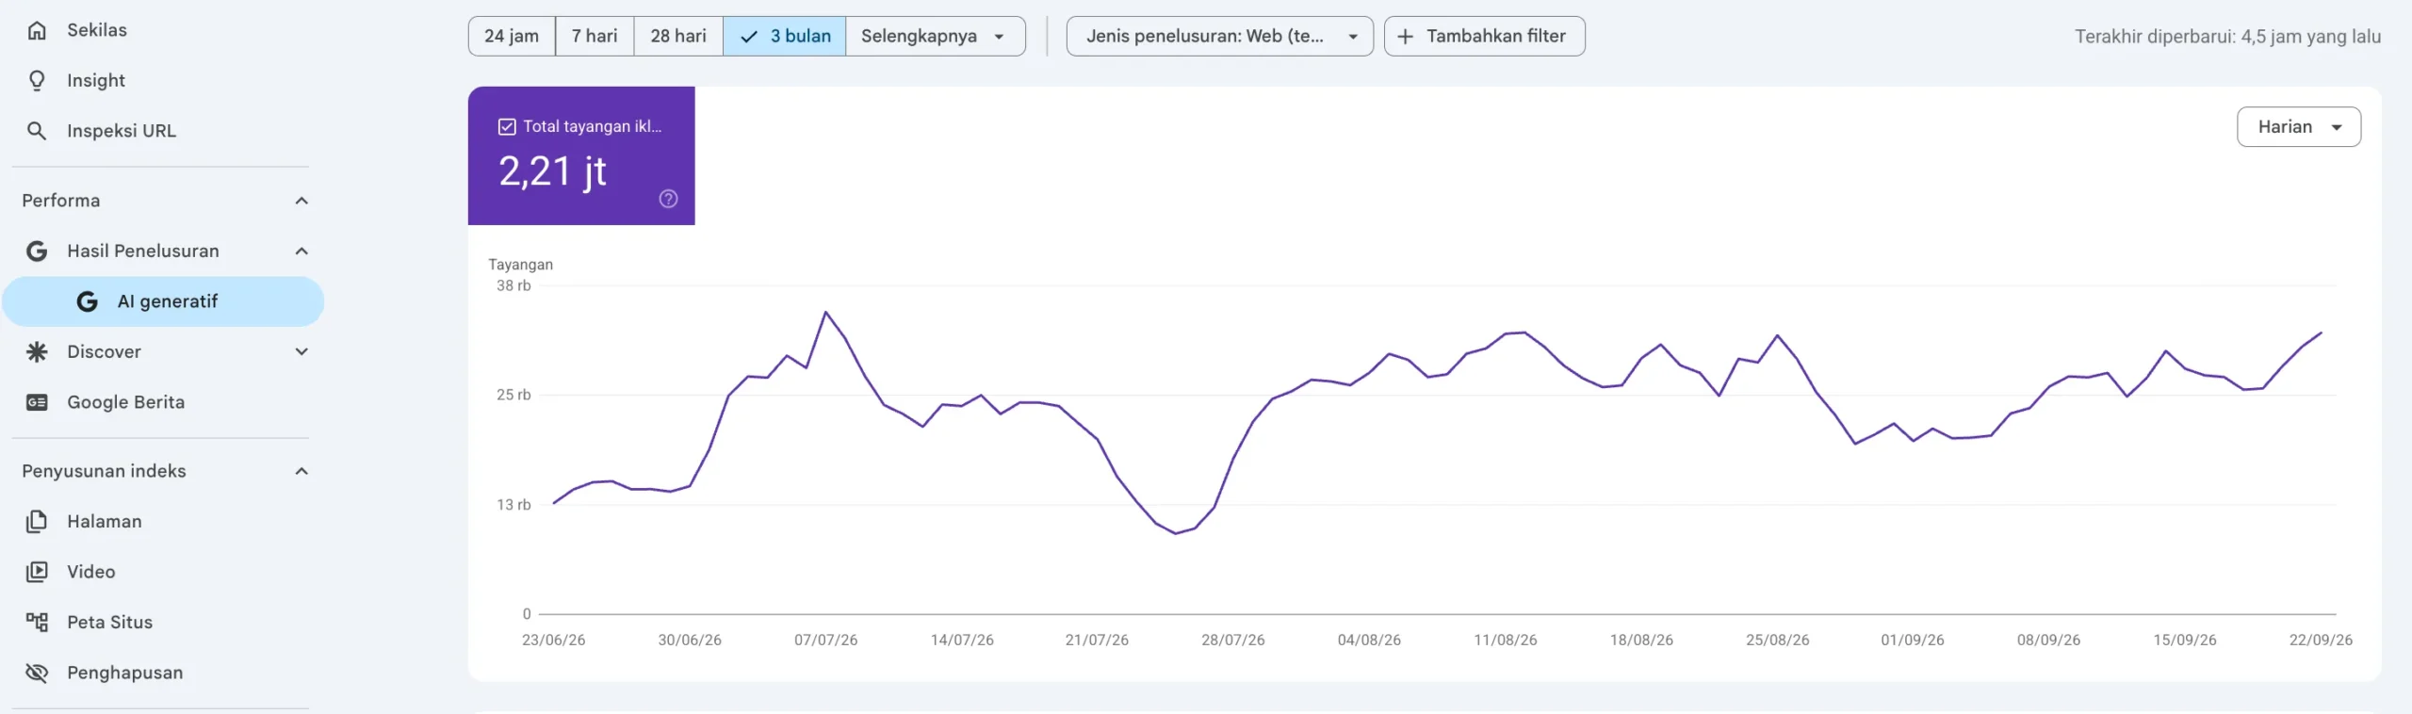Click the Google Berita news icon
Viewport: 2412px width, 714px height.
(x=37, y=402)
